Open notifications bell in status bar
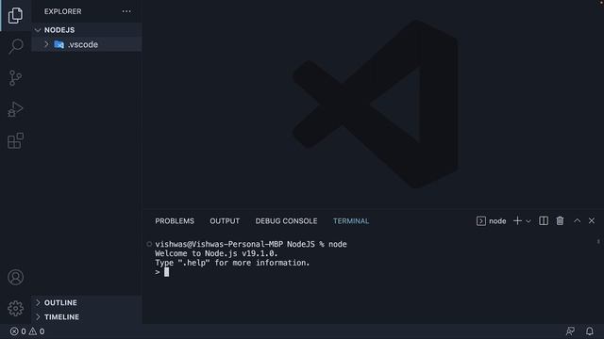The height and width of the screenshot is (339, 604). 590,331
